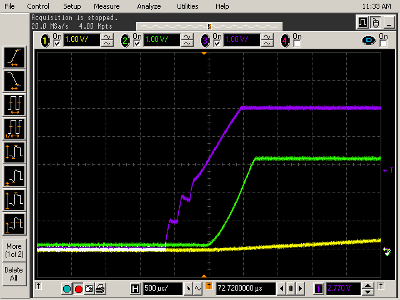Image resolution: width=400 pixels, height=300 pixels.
Task: Pick the peak-to-peak voltage measurement icon
Action: [x=14, y=152]
